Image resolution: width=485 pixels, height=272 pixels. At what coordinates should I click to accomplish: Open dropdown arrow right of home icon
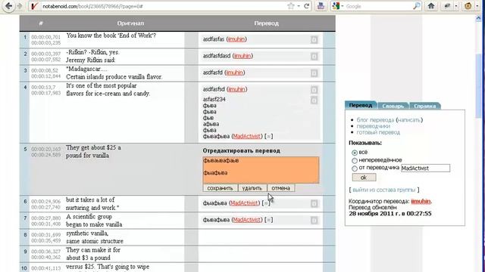coord(456,6)
